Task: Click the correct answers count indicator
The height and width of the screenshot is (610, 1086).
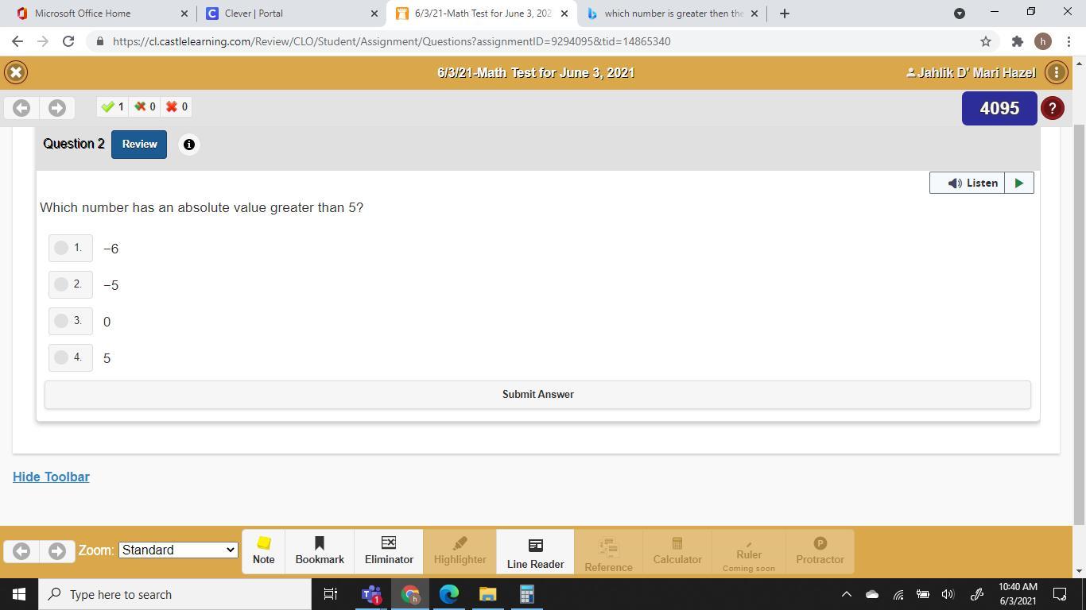Action: coord(112,107)
